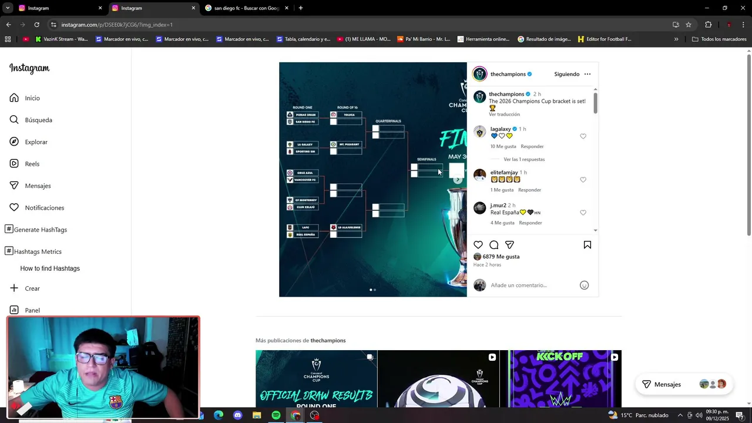Click Ver traducción under the caption

pyautogui.click(x=504, y=115)
